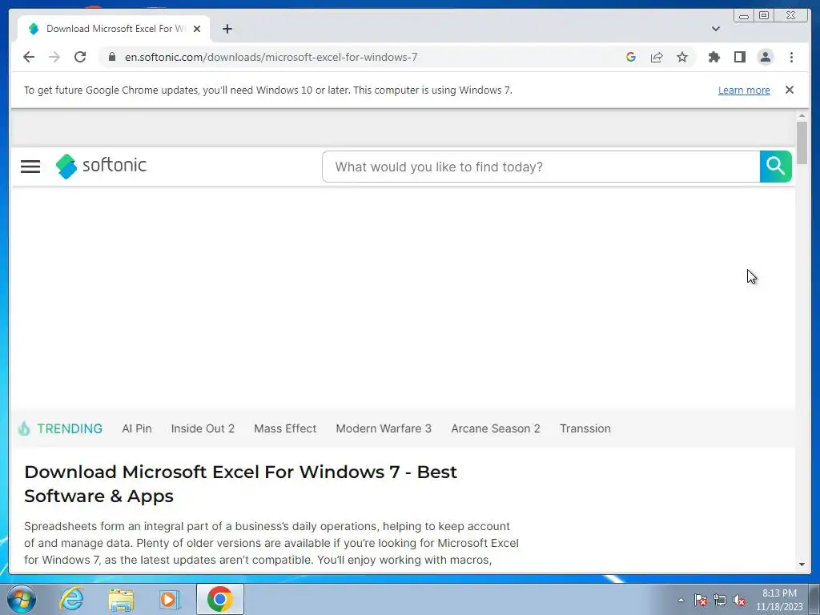Click the padlock site info icon
Viewport: 820px width, 615px height.
pos(112,57)
